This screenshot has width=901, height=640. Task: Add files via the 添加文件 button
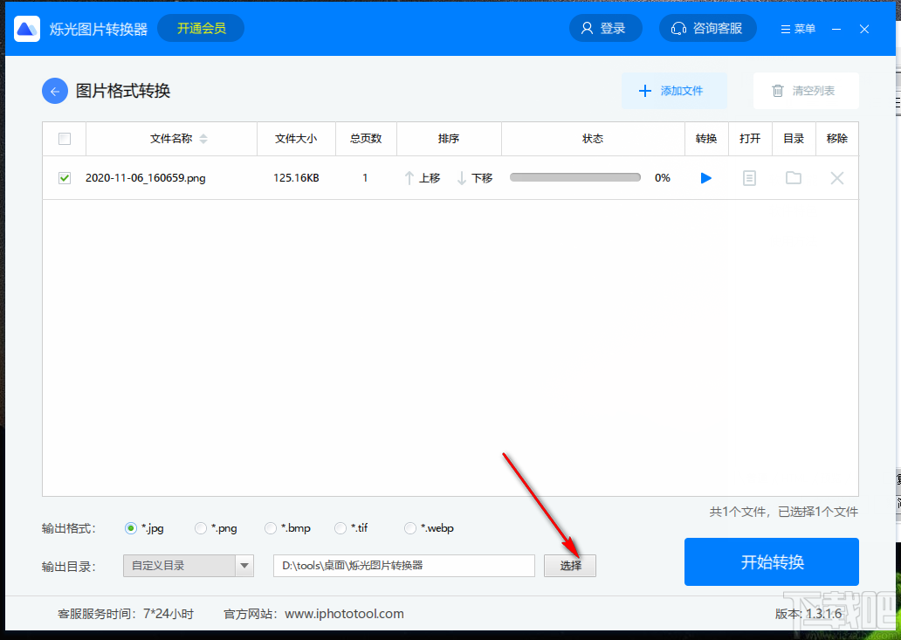674,90
